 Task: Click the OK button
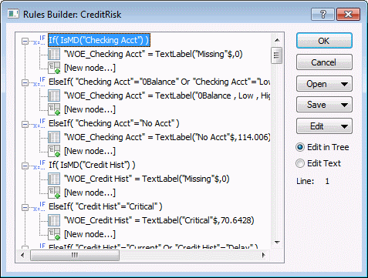(x=324, y=41)
